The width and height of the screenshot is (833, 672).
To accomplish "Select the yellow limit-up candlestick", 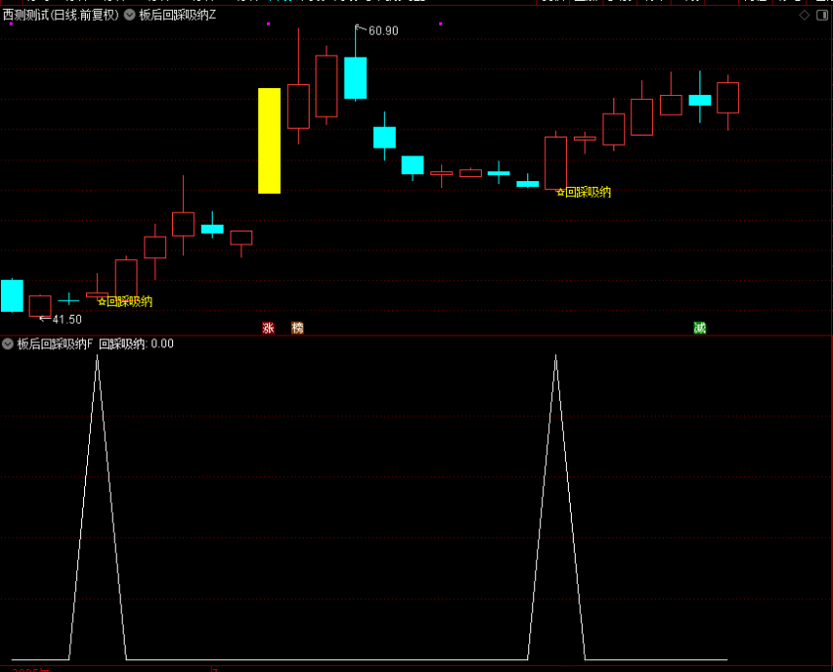I will (269, 141).
